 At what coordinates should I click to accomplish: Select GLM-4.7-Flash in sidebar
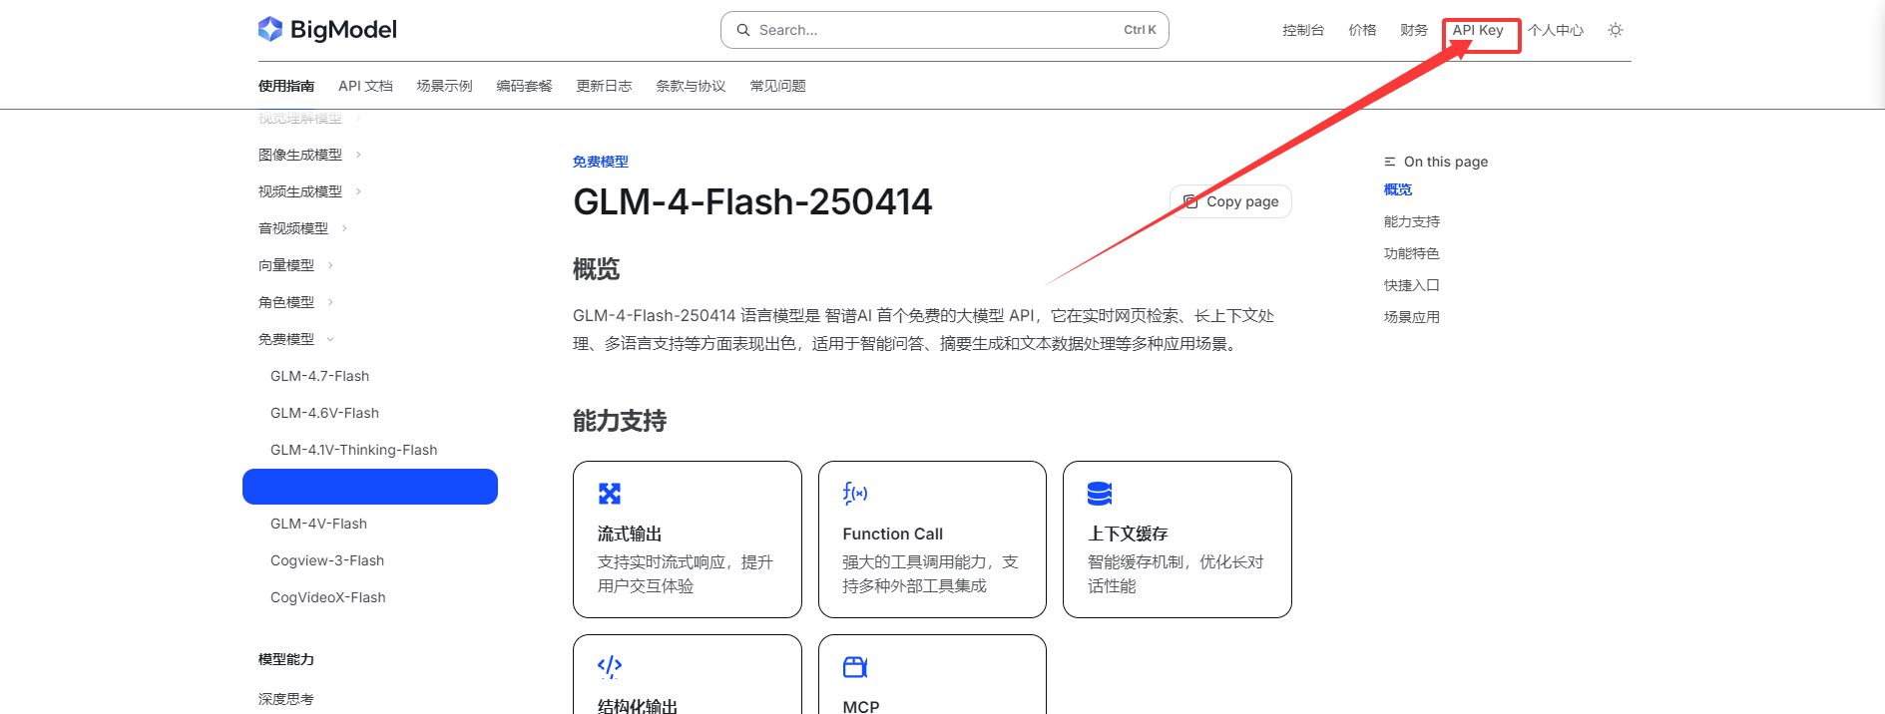[x=319, y=376]
